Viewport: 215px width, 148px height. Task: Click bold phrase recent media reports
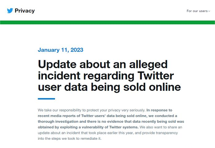57,116
